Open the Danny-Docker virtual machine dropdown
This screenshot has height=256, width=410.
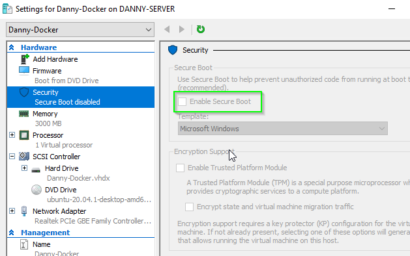[x=80, y=30]
